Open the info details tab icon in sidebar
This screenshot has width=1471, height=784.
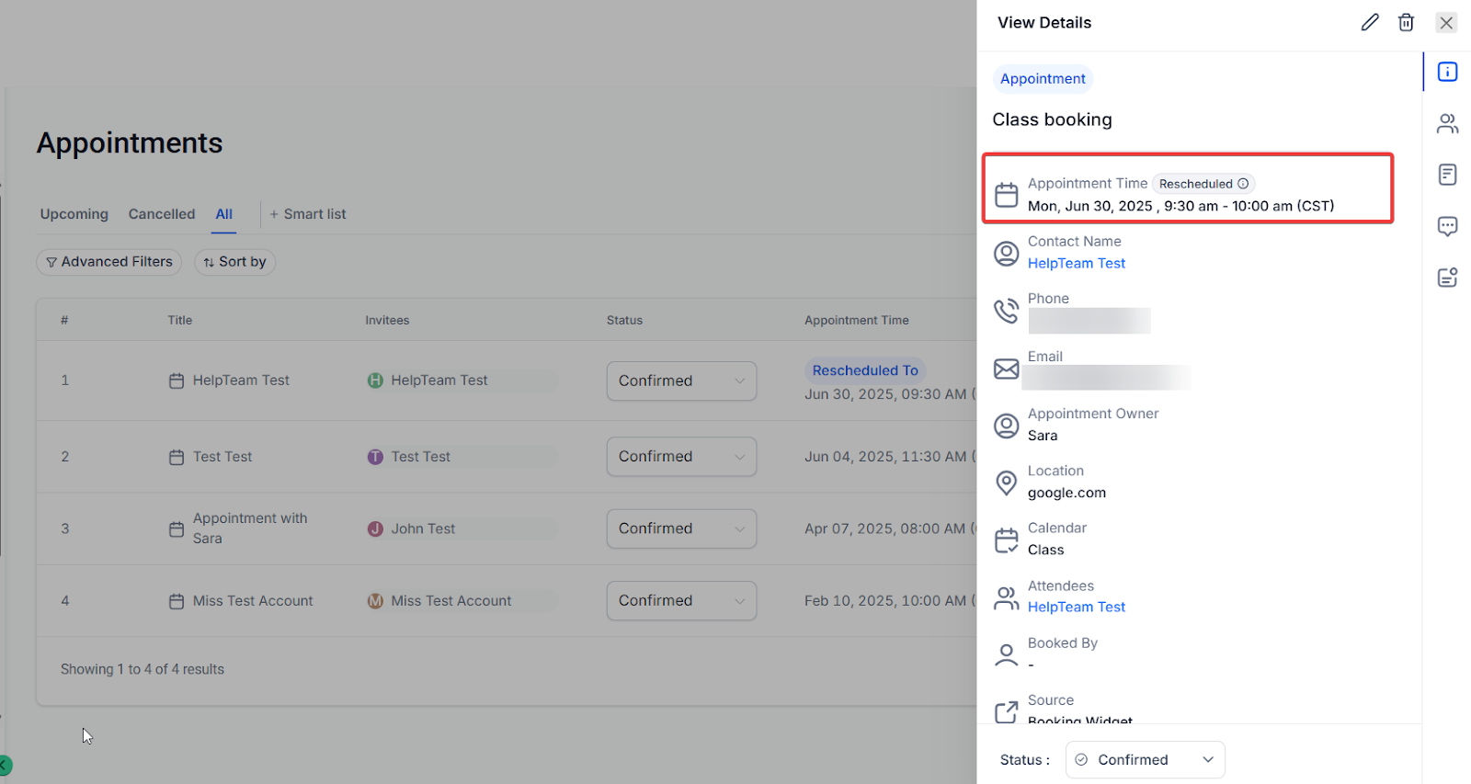coord(1447,72)
